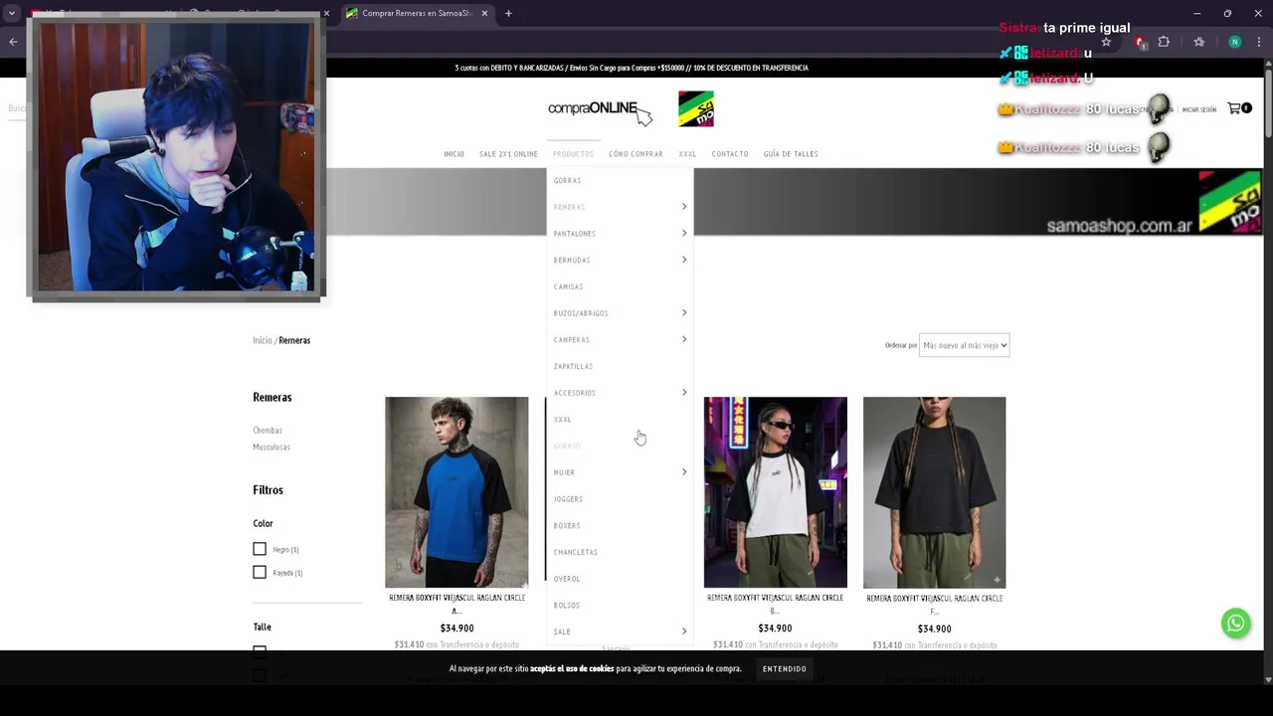1273x716 pixels.
Task: Open the blue raglan remera thumbnail
Action: pos(456,492)
